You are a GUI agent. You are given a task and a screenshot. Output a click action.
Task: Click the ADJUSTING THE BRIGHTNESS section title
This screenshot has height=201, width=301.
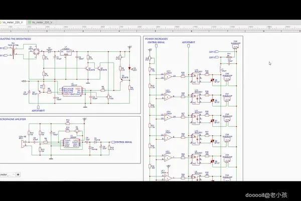tap(16, 39)
